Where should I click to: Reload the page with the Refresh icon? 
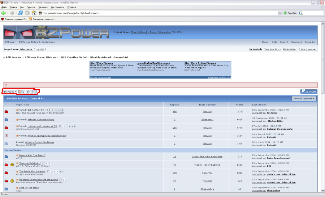pyautogui.click(x=21, y=13)
